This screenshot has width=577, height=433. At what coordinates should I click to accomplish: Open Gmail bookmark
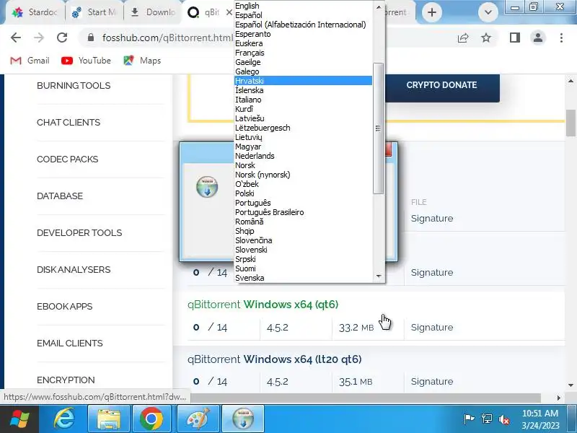(30, 61)
